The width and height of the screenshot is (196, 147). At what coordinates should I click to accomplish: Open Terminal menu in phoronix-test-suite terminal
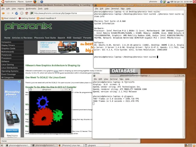115,9
